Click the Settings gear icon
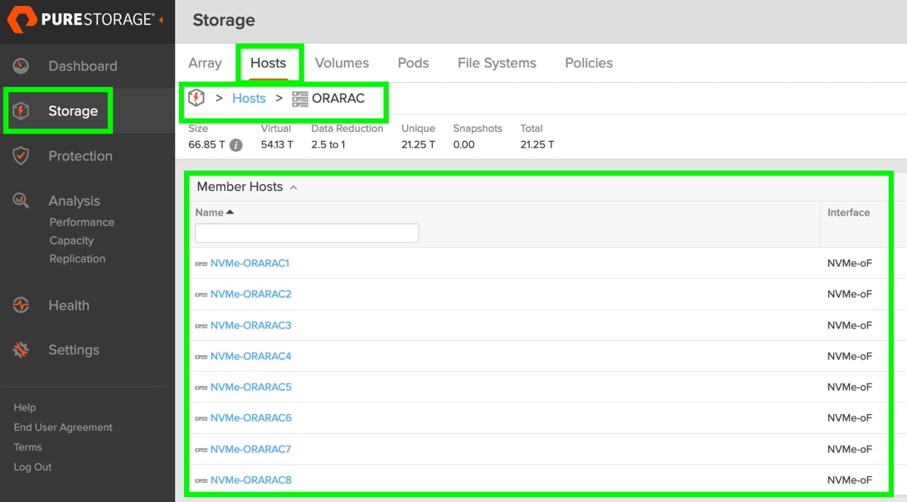This screenshot has height=502, width=907. [22, 350]
